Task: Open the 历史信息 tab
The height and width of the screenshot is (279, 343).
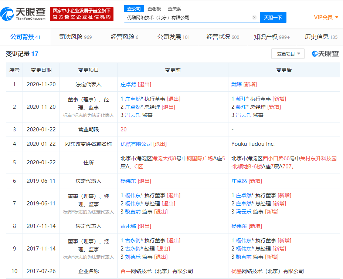Action: point(321,37)
